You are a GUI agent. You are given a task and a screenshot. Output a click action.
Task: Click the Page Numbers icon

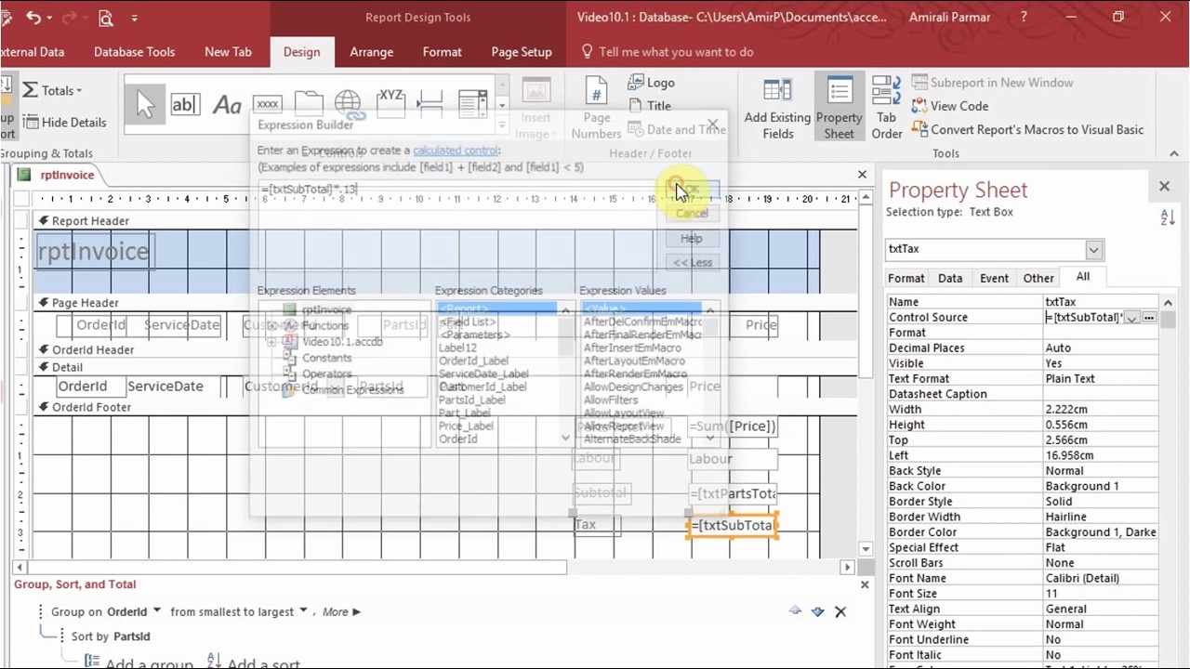pos(596,109)
